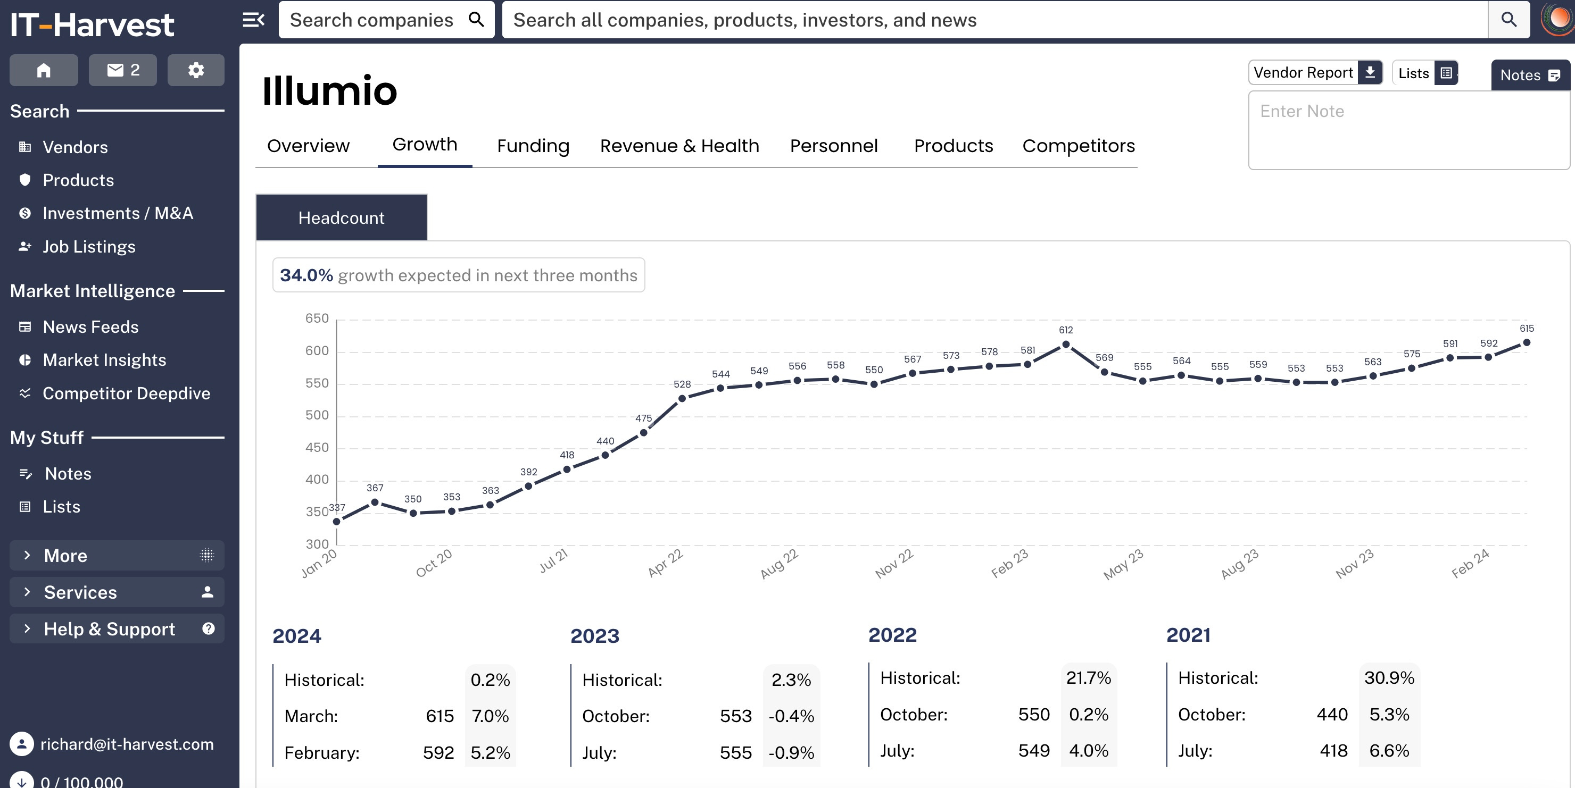The image size is (1575, 788).
Task: Open News Feeds page
Action: click(90, 326)
